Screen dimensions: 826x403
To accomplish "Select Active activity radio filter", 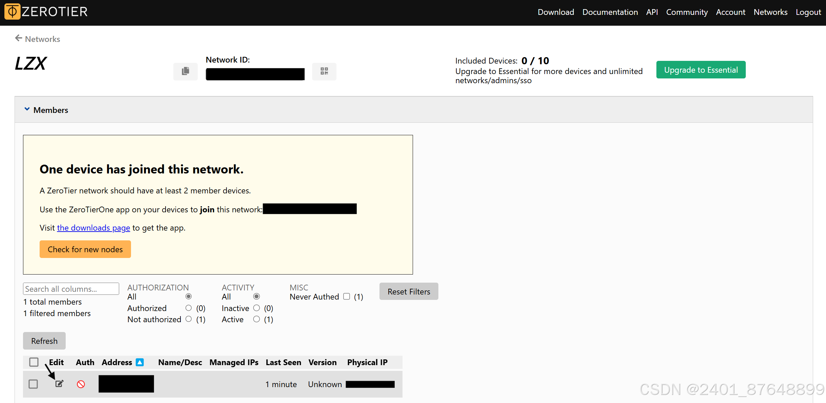I will coord(257,319).
